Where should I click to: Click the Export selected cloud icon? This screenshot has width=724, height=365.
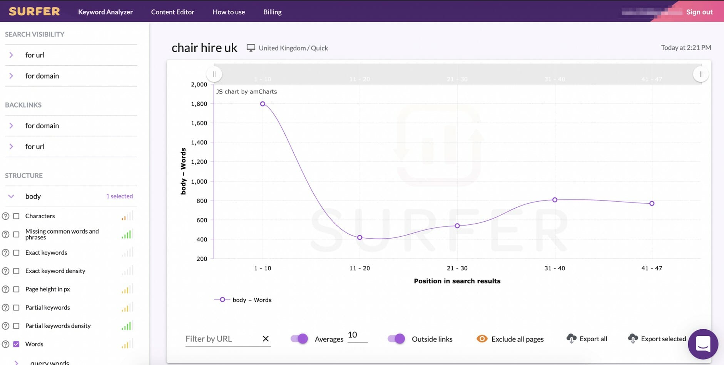tap(633, 338)
